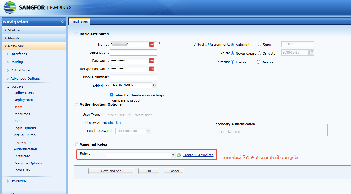Open Roles under SSLVPN
The height and width of the screenshot is (194, 351).
coord(18,121)
